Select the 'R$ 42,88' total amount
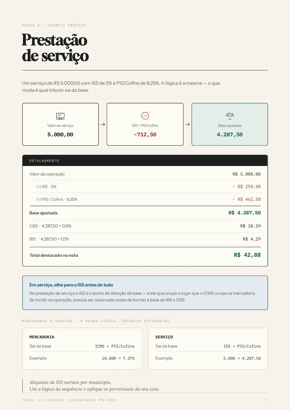The image size is (290, 410). coord(247,255)
